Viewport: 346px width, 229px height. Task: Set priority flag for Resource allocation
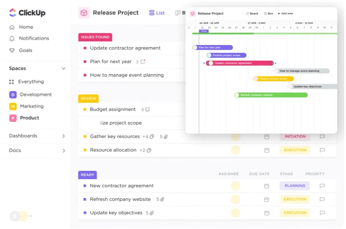coord(322,150)
